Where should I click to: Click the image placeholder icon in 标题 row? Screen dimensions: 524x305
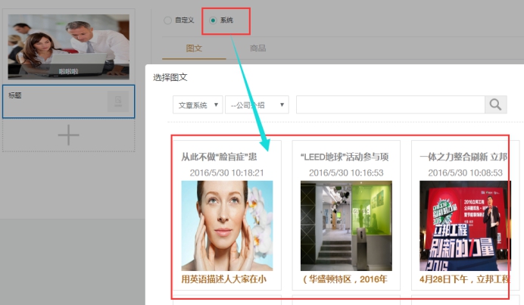point(118,101)
